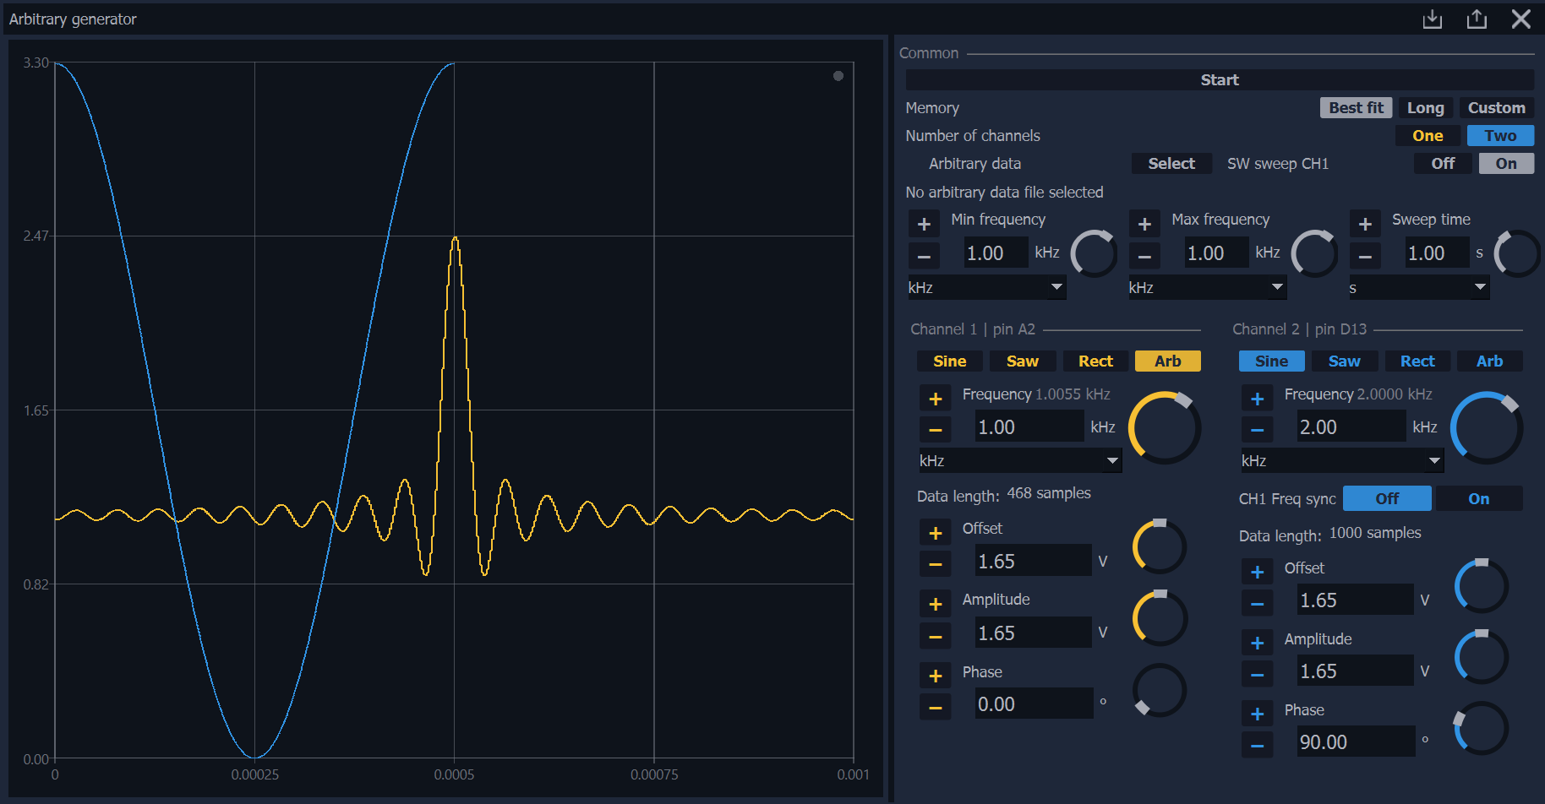This screenshot has width=1545, height=804.
Task: Click Channel 2 frequency rotary knob
Action: pos(1486,427)
